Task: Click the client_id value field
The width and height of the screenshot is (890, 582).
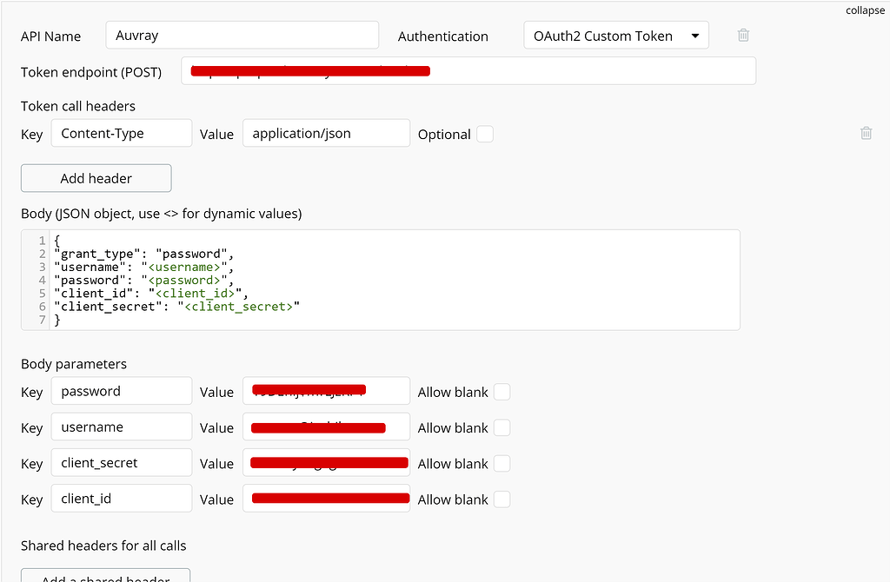Action: click(x=326, y=499)
